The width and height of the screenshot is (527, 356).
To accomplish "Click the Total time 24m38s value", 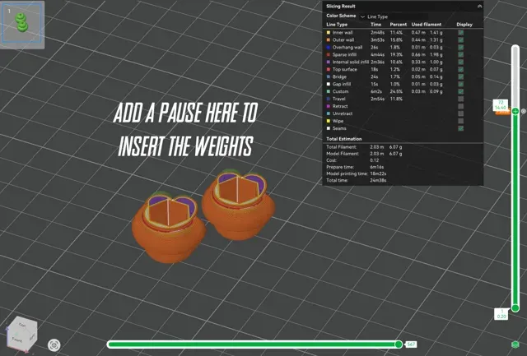I will (378, 181).
